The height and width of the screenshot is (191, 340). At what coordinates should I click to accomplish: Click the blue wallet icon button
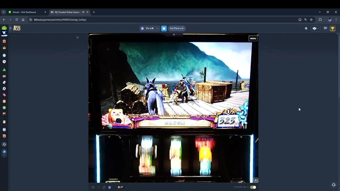164,28
